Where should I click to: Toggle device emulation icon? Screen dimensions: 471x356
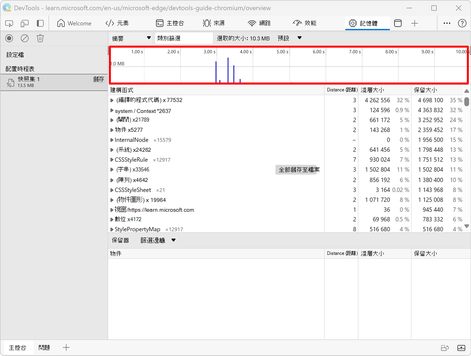25,24
